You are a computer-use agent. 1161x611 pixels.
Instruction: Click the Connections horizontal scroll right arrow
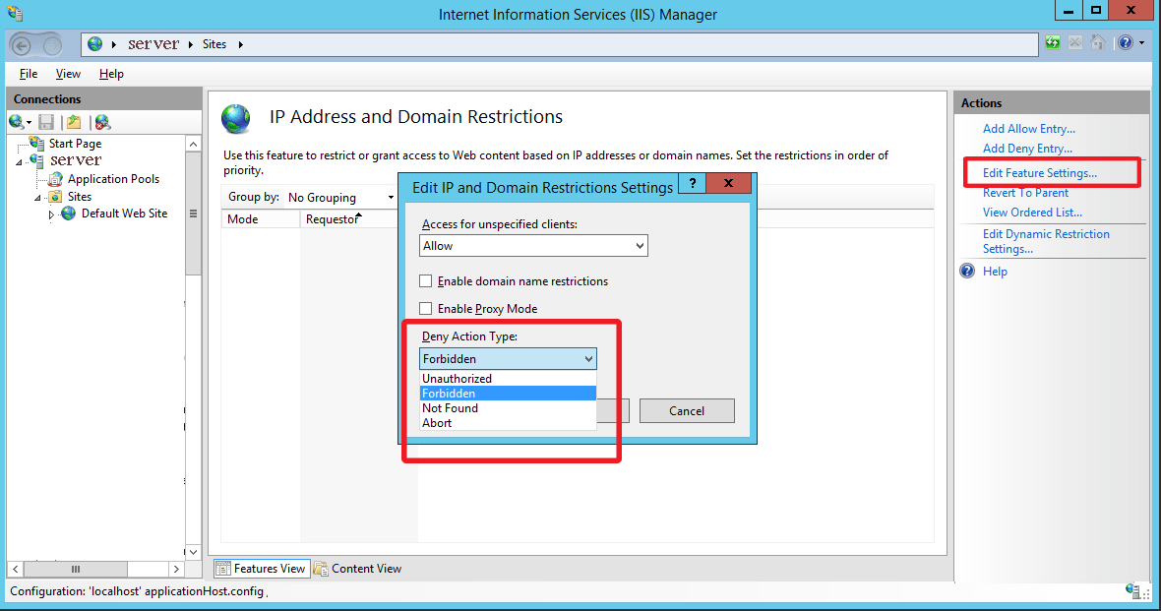click(175, 569)
